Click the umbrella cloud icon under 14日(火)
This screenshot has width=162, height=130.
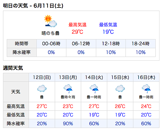point(94,89)
